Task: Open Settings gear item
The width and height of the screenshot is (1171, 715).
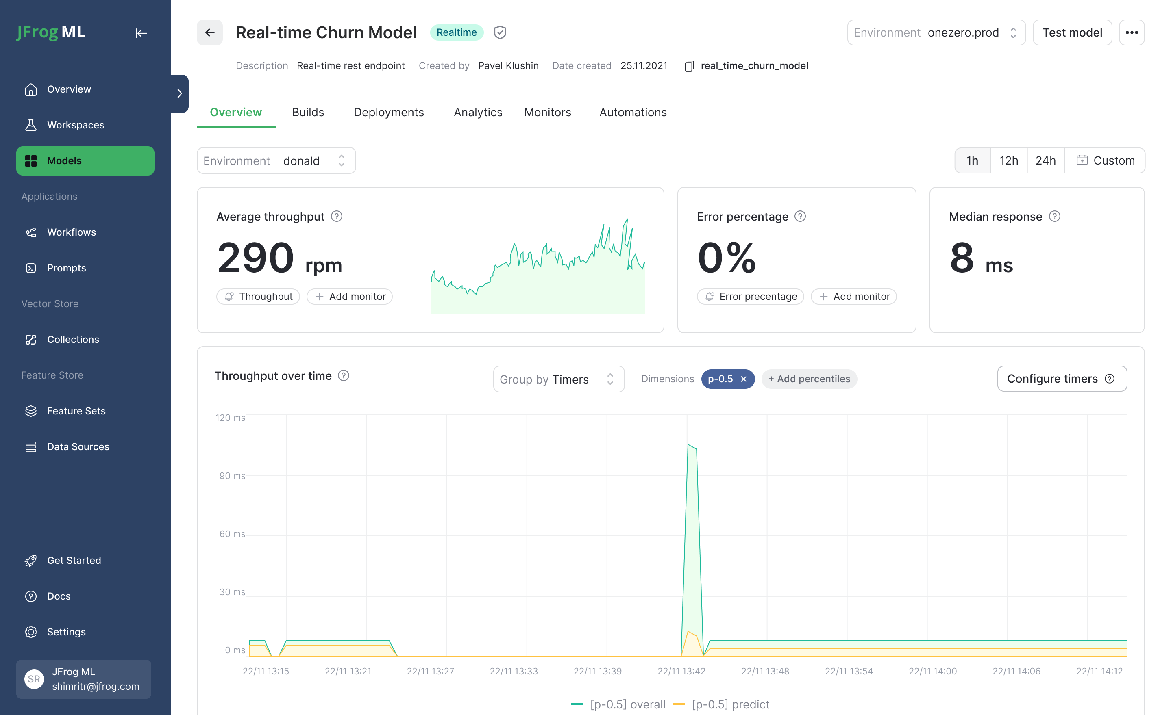Action: tap(85, 632)
